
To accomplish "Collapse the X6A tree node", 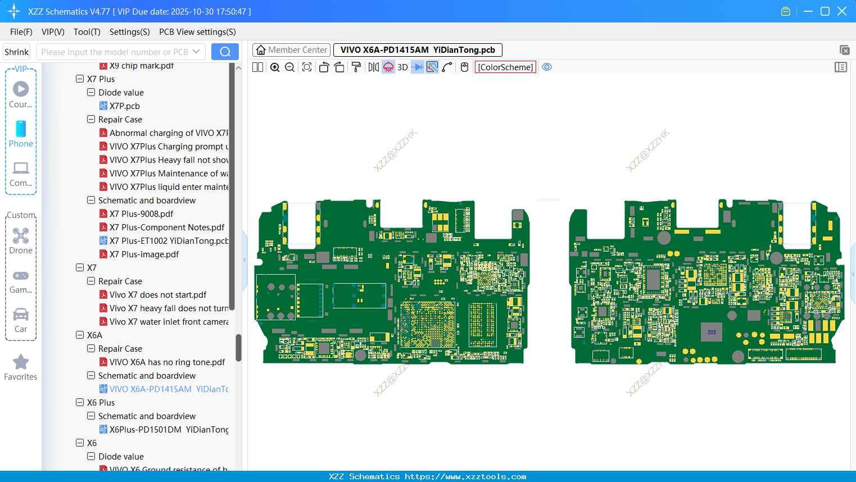I will [x=80, y=335].
